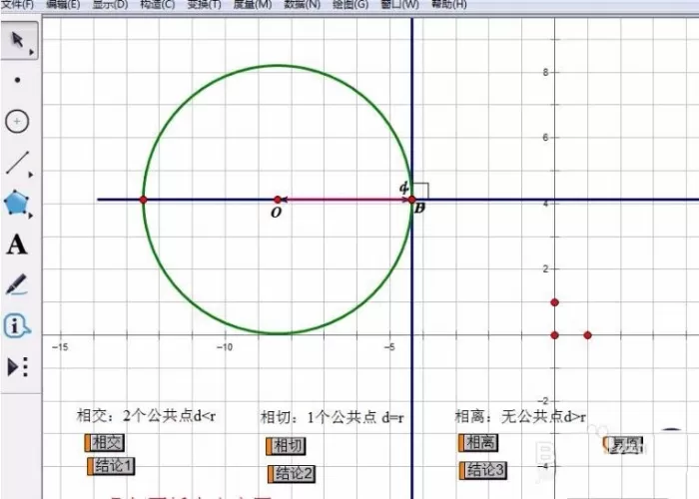Image resolution: width=699 pixels, height=499 pixels.
Task: Open the Custom tools icon
Action: coord(18,366)
